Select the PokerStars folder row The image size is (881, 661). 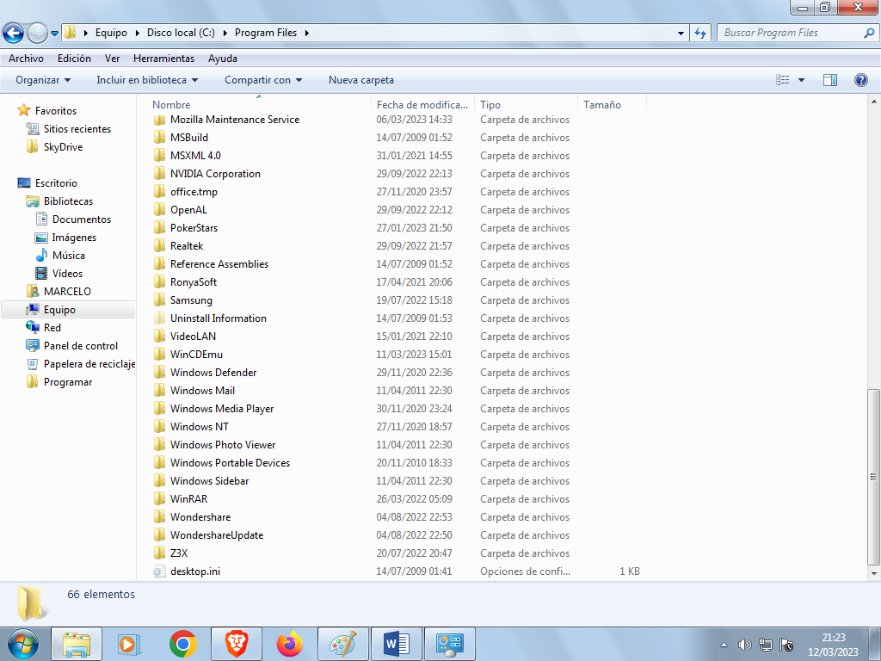(397, 227)
